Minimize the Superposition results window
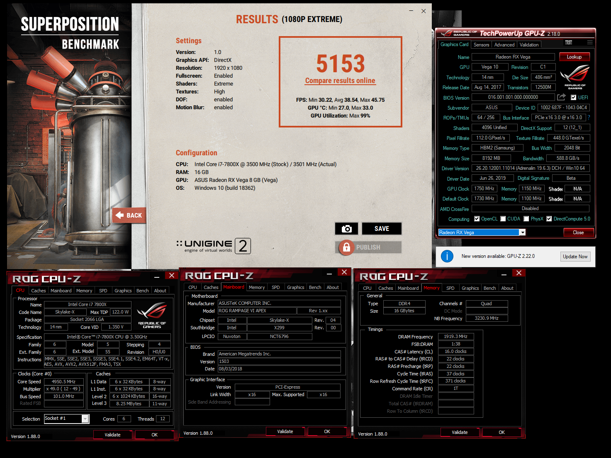Viewport: 611px width, 458px height. 411,11
